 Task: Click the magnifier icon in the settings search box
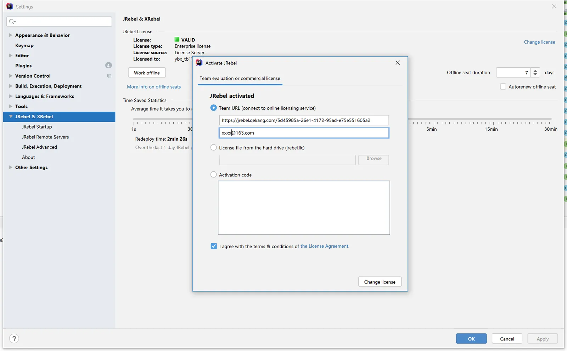point(12,22)
